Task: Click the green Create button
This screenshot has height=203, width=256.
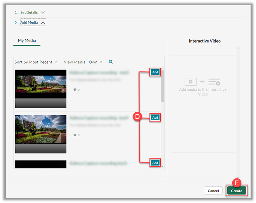Action: click(x=236, y=191)
